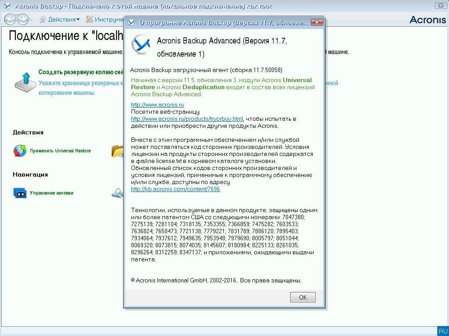Screen dimensions: 449x336
Task: Click the forward navigation arrow icon
Action: 22,19
